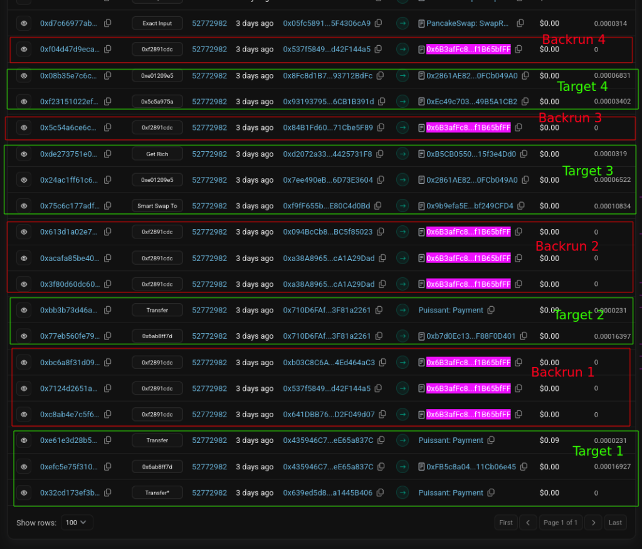642x549 pixels.
Task: Copy address 0xFB5c8a04...11Cb06e45
Action: (x=524, y=467)
